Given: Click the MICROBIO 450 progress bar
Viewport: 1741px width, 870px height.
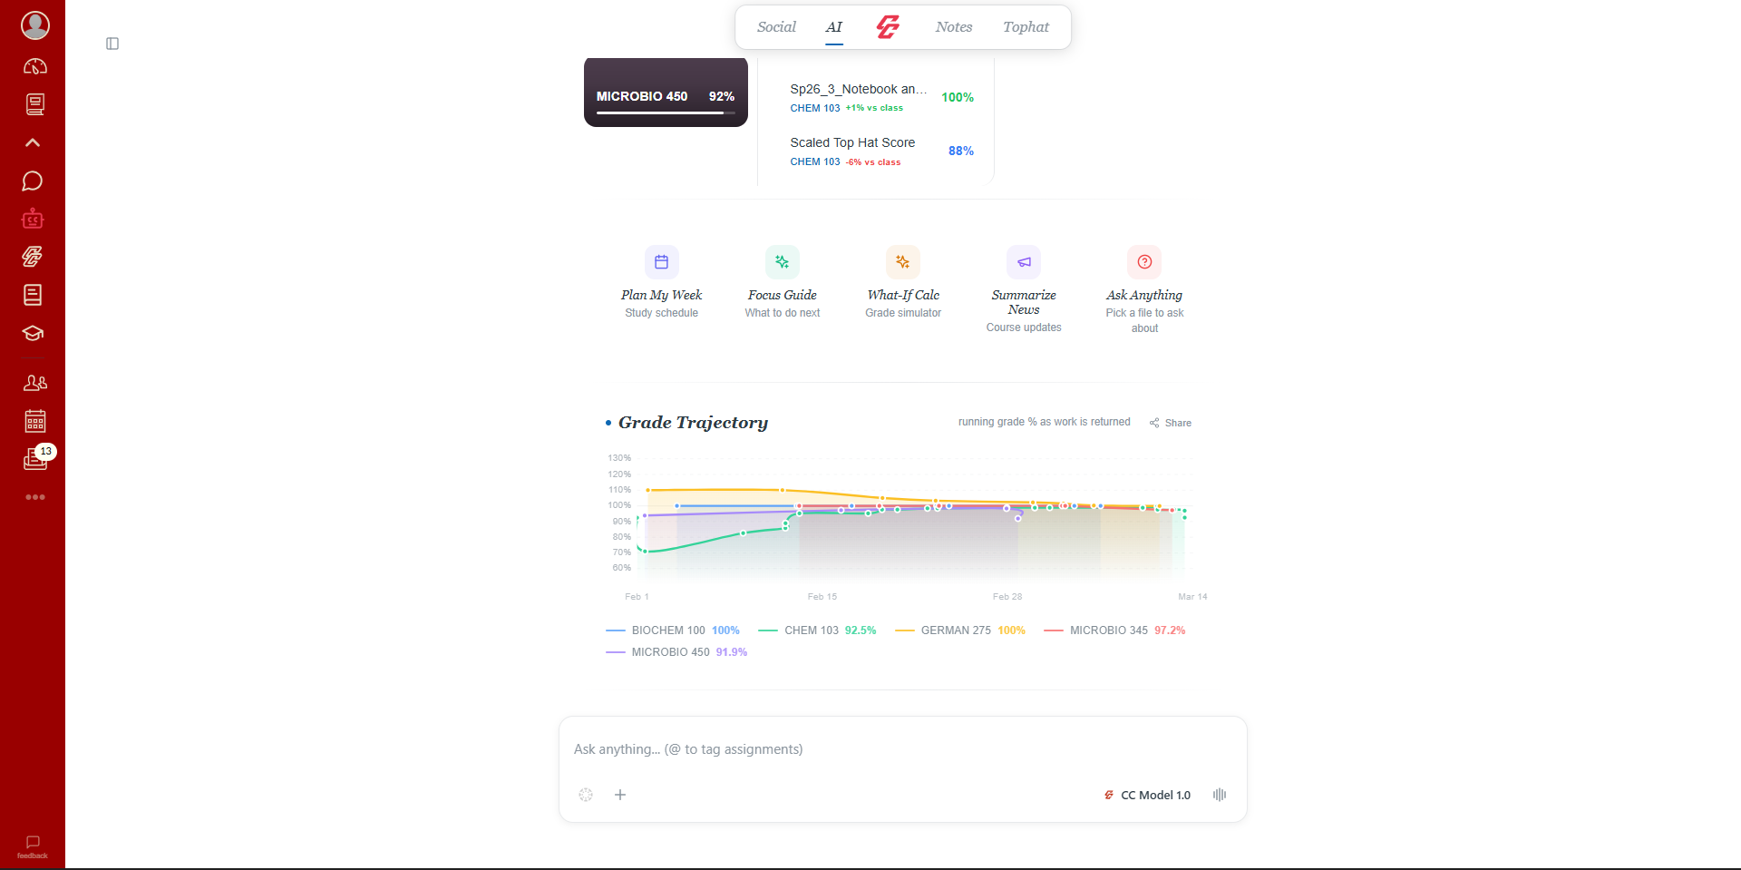Looking at the screenshot, I should tap(666, 112).
